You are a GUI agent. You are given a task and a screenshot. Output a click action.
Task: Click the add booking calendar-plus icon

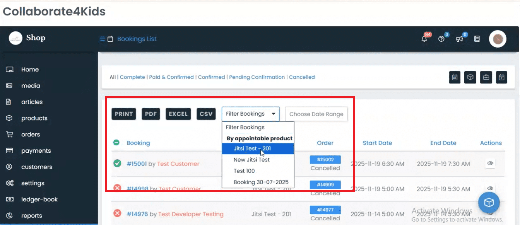(x=501, y=77)
